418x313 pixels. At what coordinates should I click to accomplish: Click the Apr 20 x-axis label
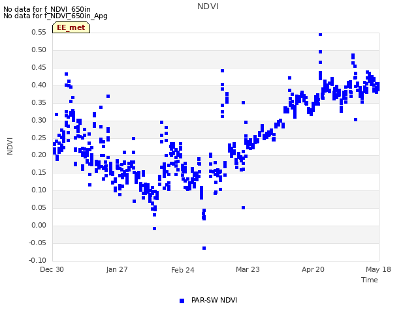click(313, 269)
